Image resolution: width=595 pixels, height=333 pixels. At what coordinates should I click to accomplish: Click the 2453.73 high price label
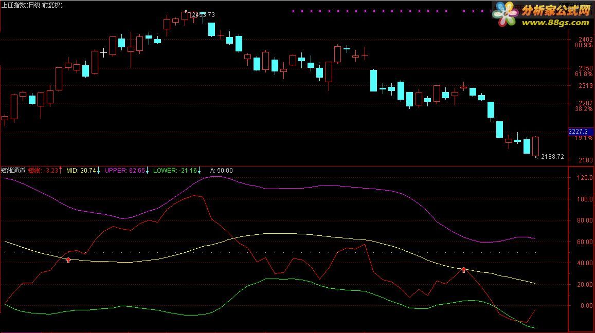[204, 15]
